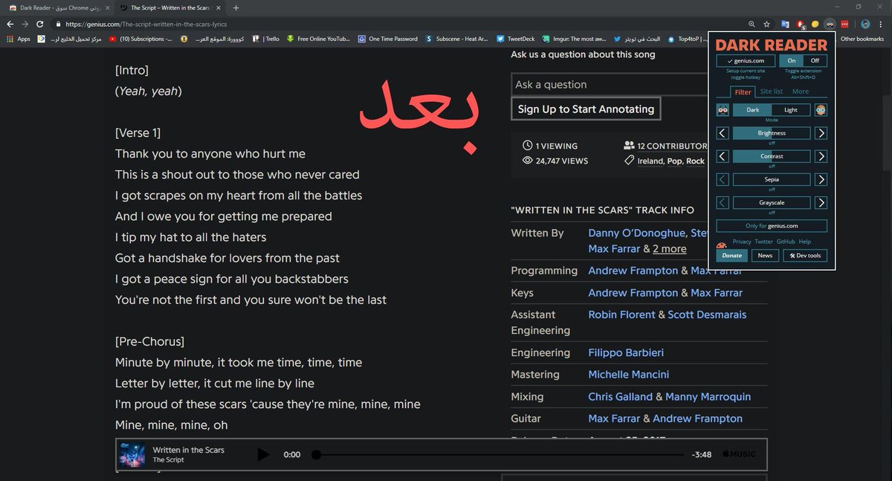Click the Contrast slider bar

click(x=772, y=156)
